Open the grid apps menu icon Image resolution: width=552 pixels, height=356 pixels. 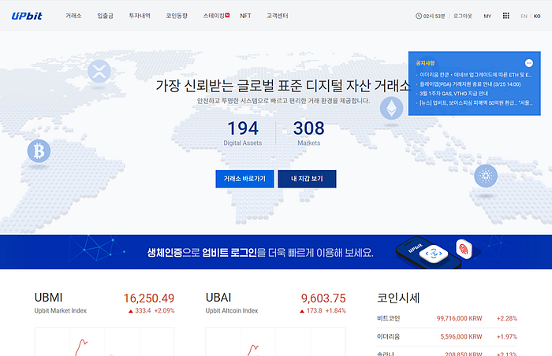point(506,16)
